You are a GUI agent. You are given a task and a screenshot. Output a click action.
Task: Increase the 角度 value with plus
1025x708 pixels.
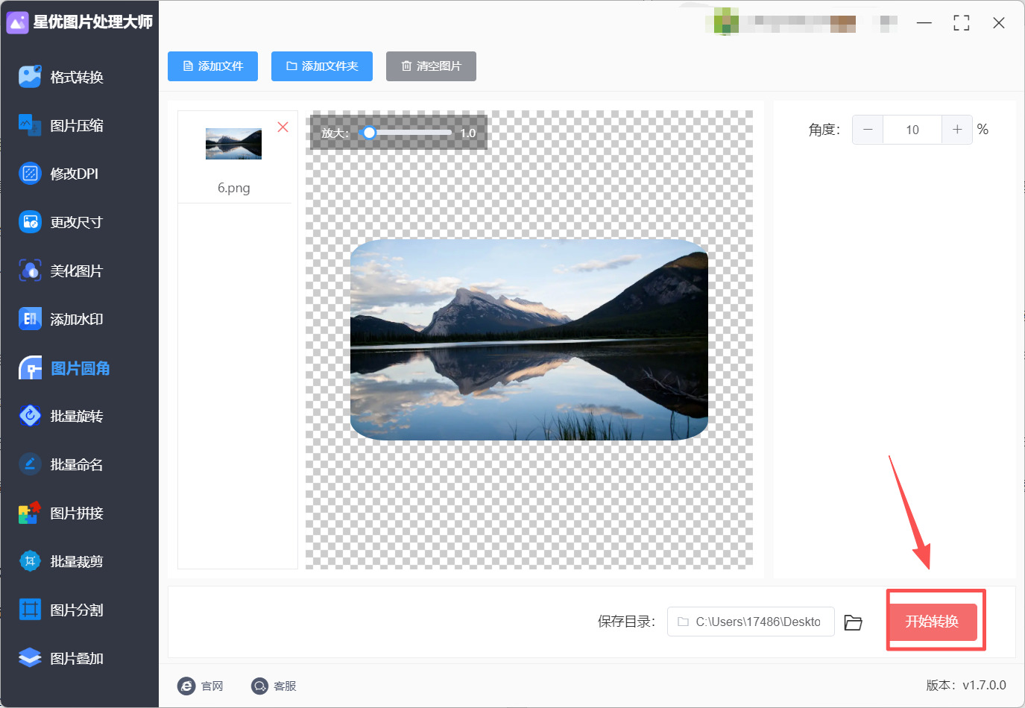click(x=957, y=130)
